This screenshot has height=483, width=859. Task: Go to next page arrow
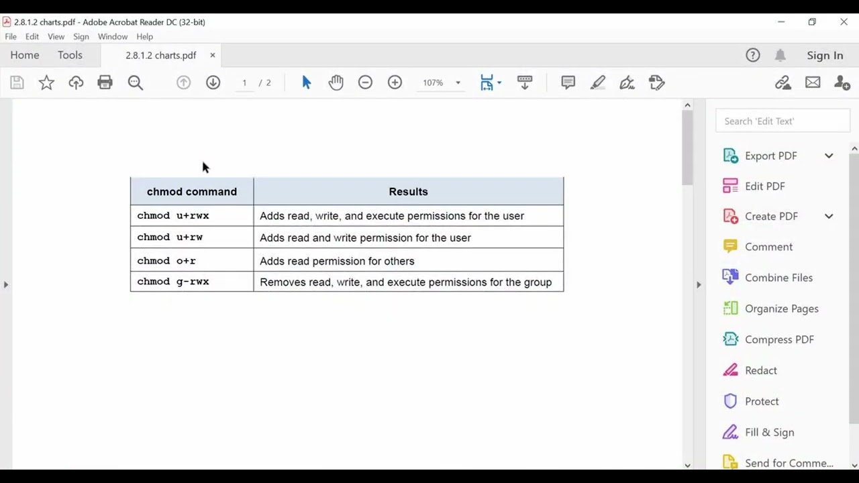(x=213, y=83)
